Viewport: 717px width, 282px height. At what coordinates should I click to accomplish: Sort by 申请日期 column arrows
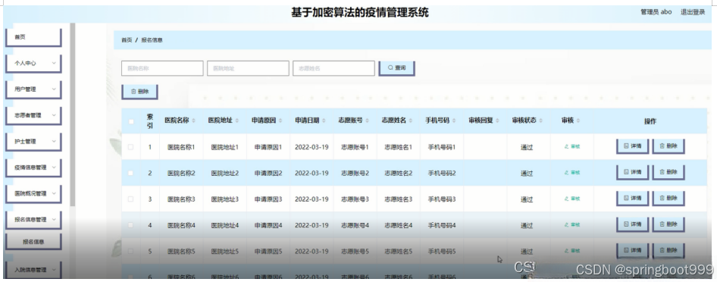click(x=324, y=121)
